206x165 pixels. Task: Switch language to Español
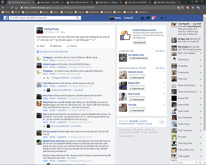143,121
